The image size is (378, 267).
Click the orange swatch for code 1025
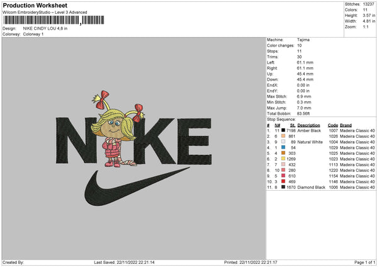click(283, 153)
